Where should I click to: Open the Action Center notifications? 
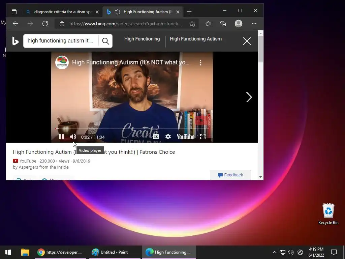coord(334,252)
